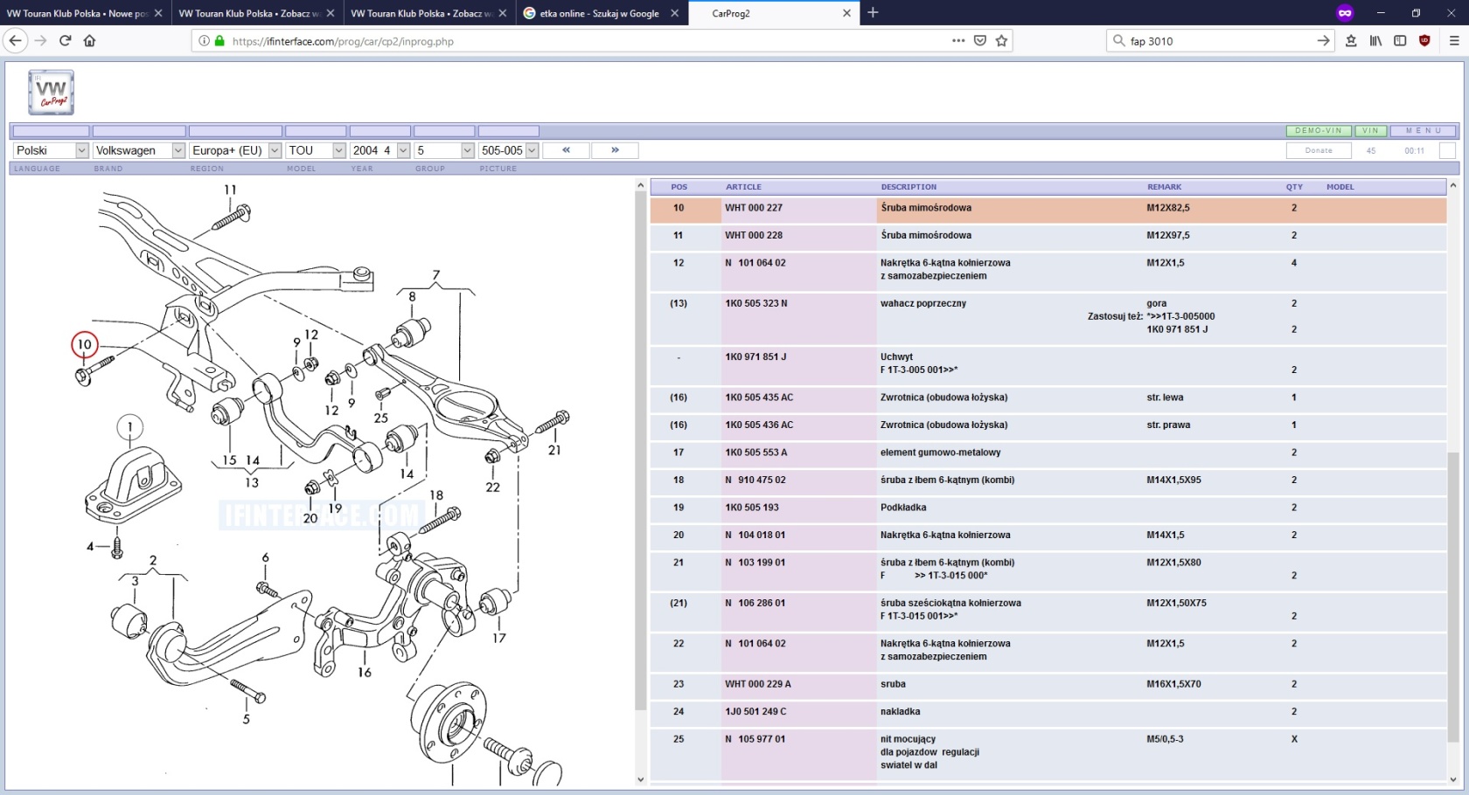
Task: Click the VIN button
Action: pyautogui.click(x=1370, y=131)
